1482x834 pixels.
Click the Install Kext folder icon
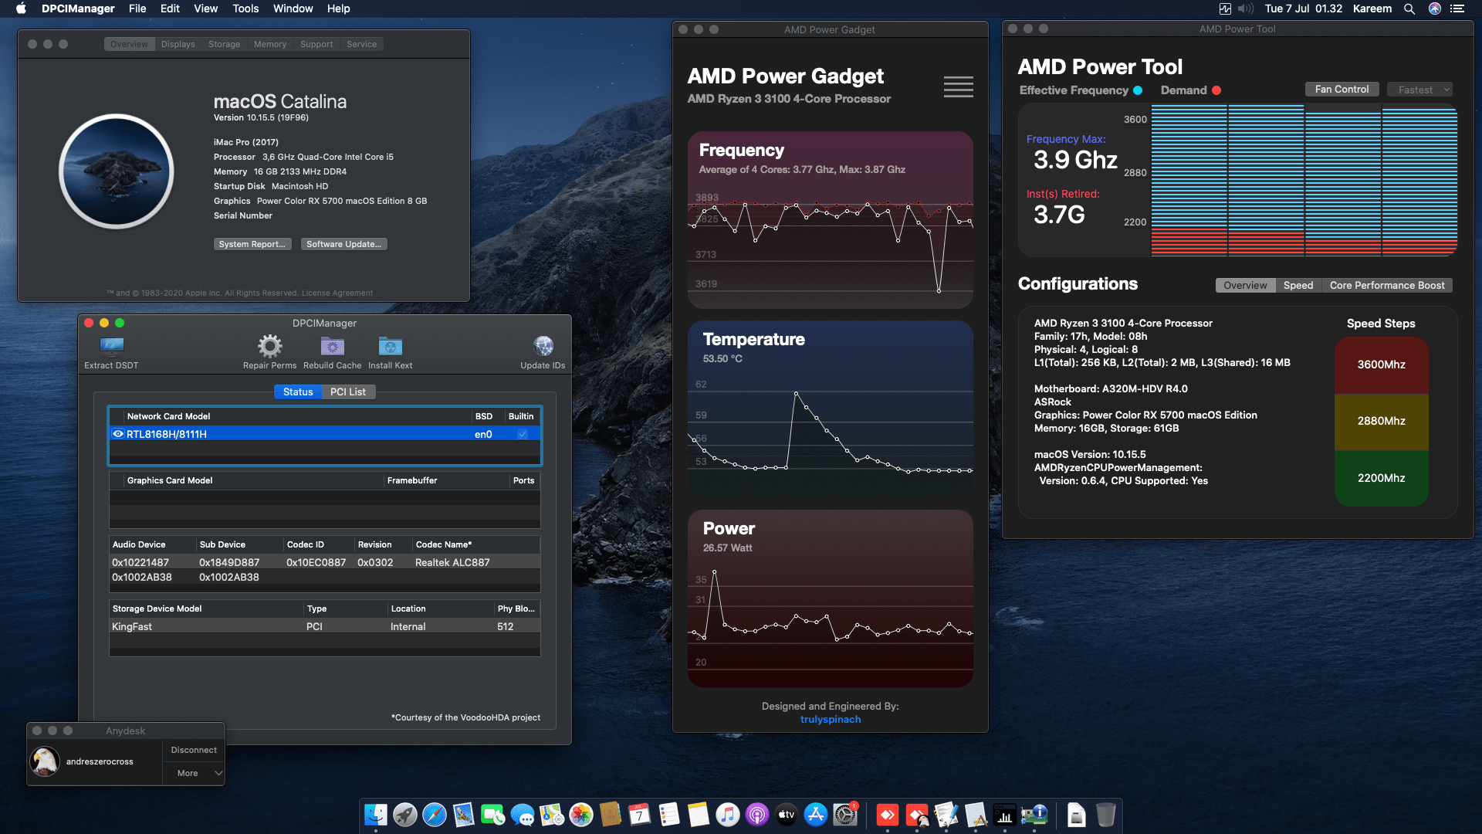pos(390,345)
